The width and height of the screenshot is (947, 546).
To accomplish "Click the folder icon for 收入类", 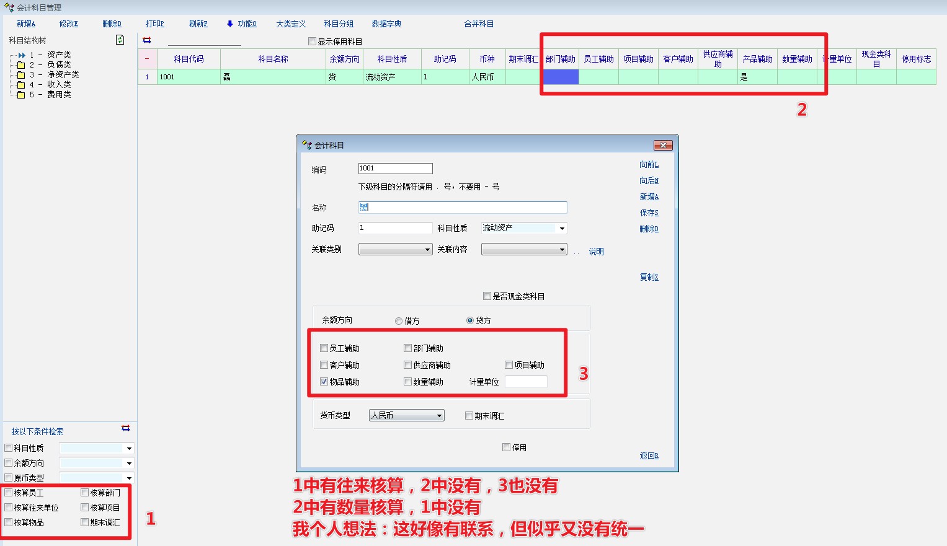I will coord(21,85).
